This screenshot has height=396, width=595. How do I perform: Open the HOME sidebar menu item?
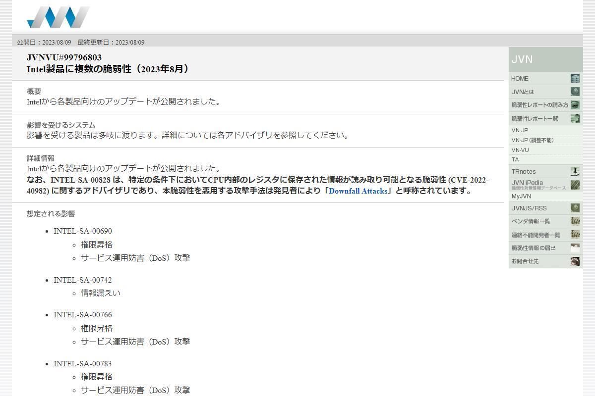click(x=545, y=78)
